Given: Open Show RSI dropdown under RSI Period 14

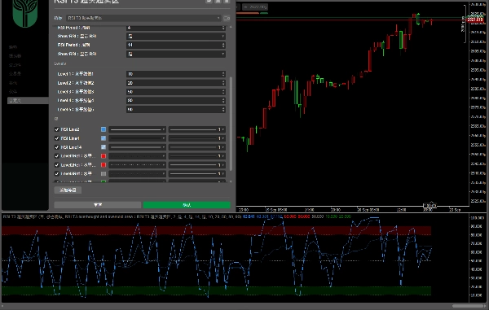Looking at the screenshot, I should (176, 55).
